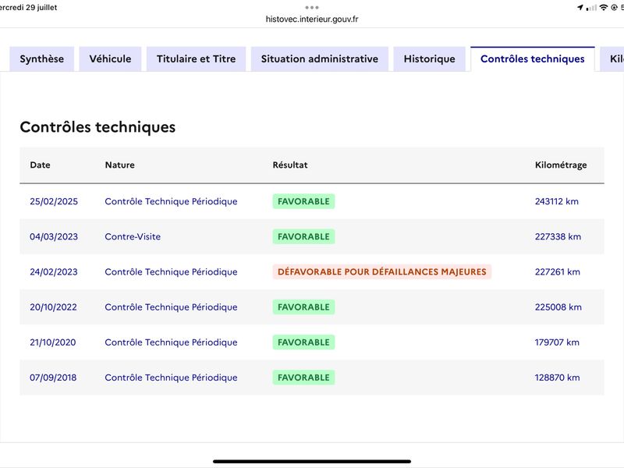
Task: Click the Contre-Visite entry
Action: point(133,237)
